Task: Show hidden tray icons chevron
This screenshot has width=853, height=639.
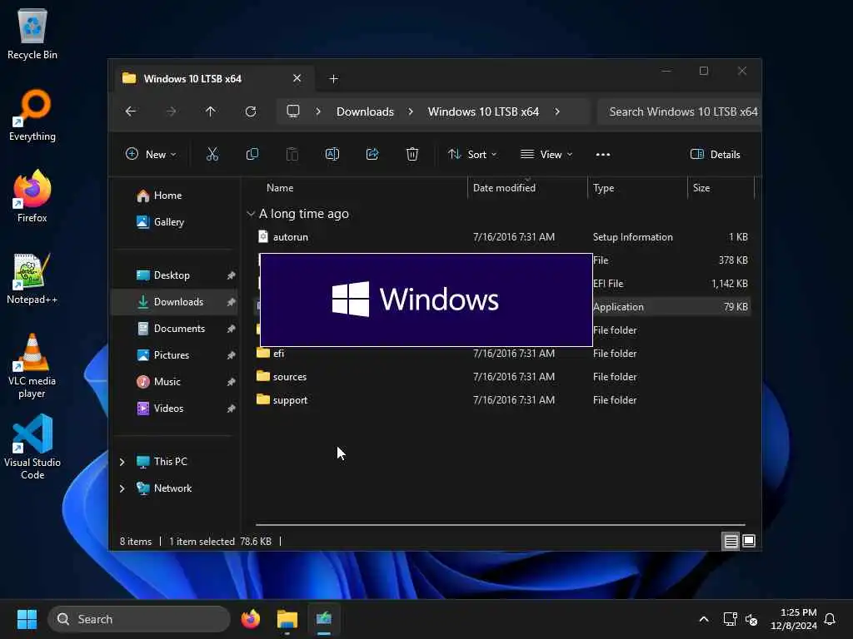Action: [x=703, y=619]
